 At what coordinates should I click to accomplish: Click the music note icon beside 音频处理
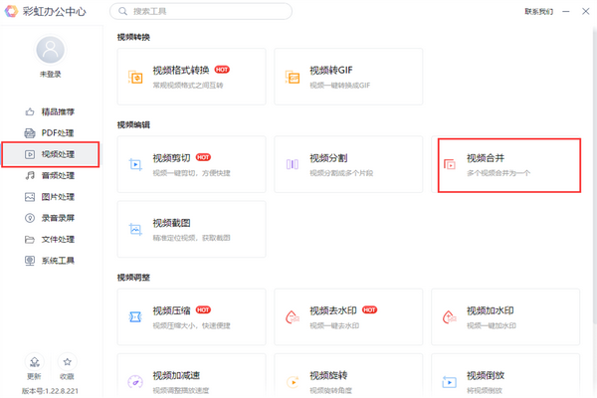point(30,175)
